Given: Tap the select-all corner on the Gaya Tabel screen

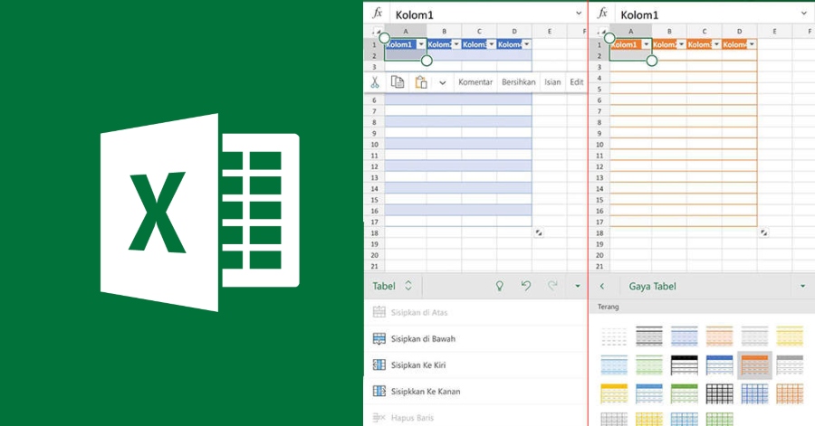Looking at the screenshot, I should tap(602, 32).
